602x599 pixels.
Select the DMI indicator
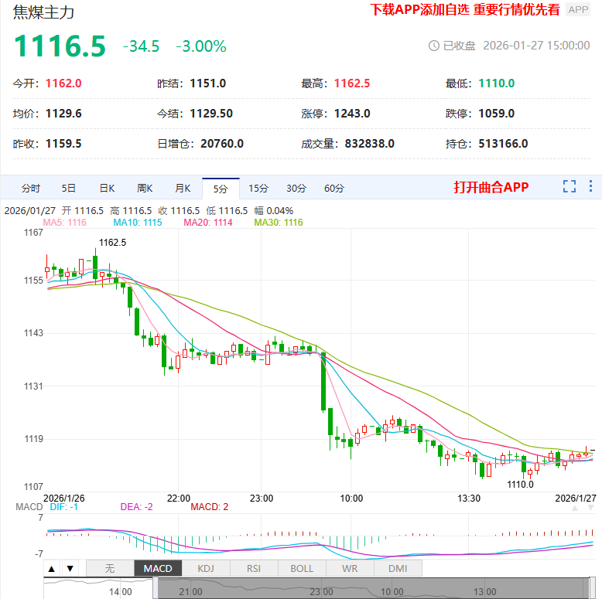(x=398, y=568)
